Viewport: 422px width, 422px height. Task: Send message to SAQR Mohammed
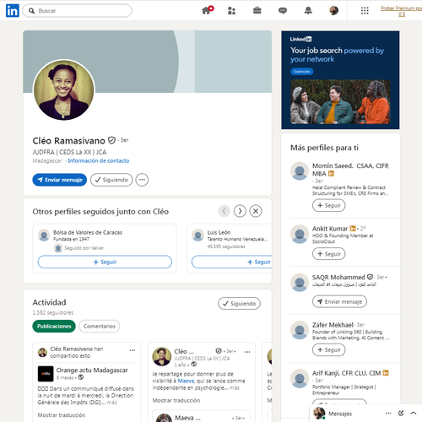click(x=339, y=301)
